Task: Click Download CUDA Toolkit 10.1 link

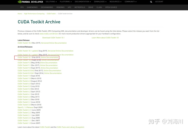Action: pyautogui.click(x=53, y=38)
